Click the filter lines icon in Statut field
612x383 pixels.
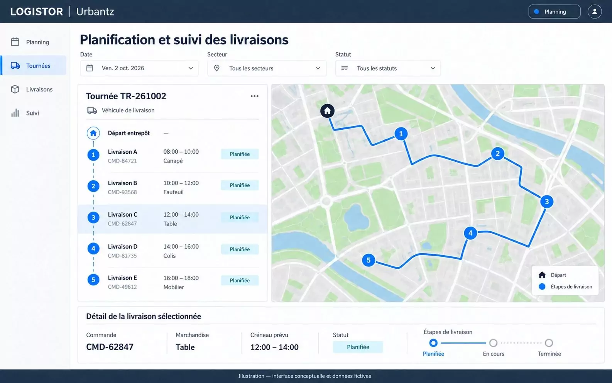(345, 68)
